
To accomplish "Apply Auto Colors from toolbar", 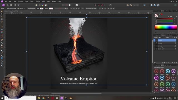I will 43,5.
